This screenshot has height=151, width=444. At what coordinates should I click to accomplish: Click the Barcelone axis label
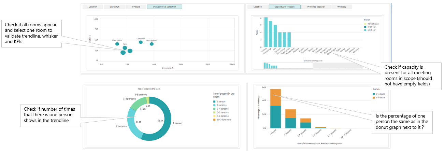coord(305,51)
